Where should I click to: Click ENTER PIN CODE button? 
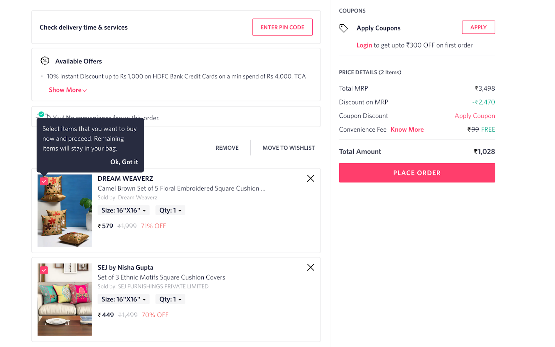(x=282, y=27)
